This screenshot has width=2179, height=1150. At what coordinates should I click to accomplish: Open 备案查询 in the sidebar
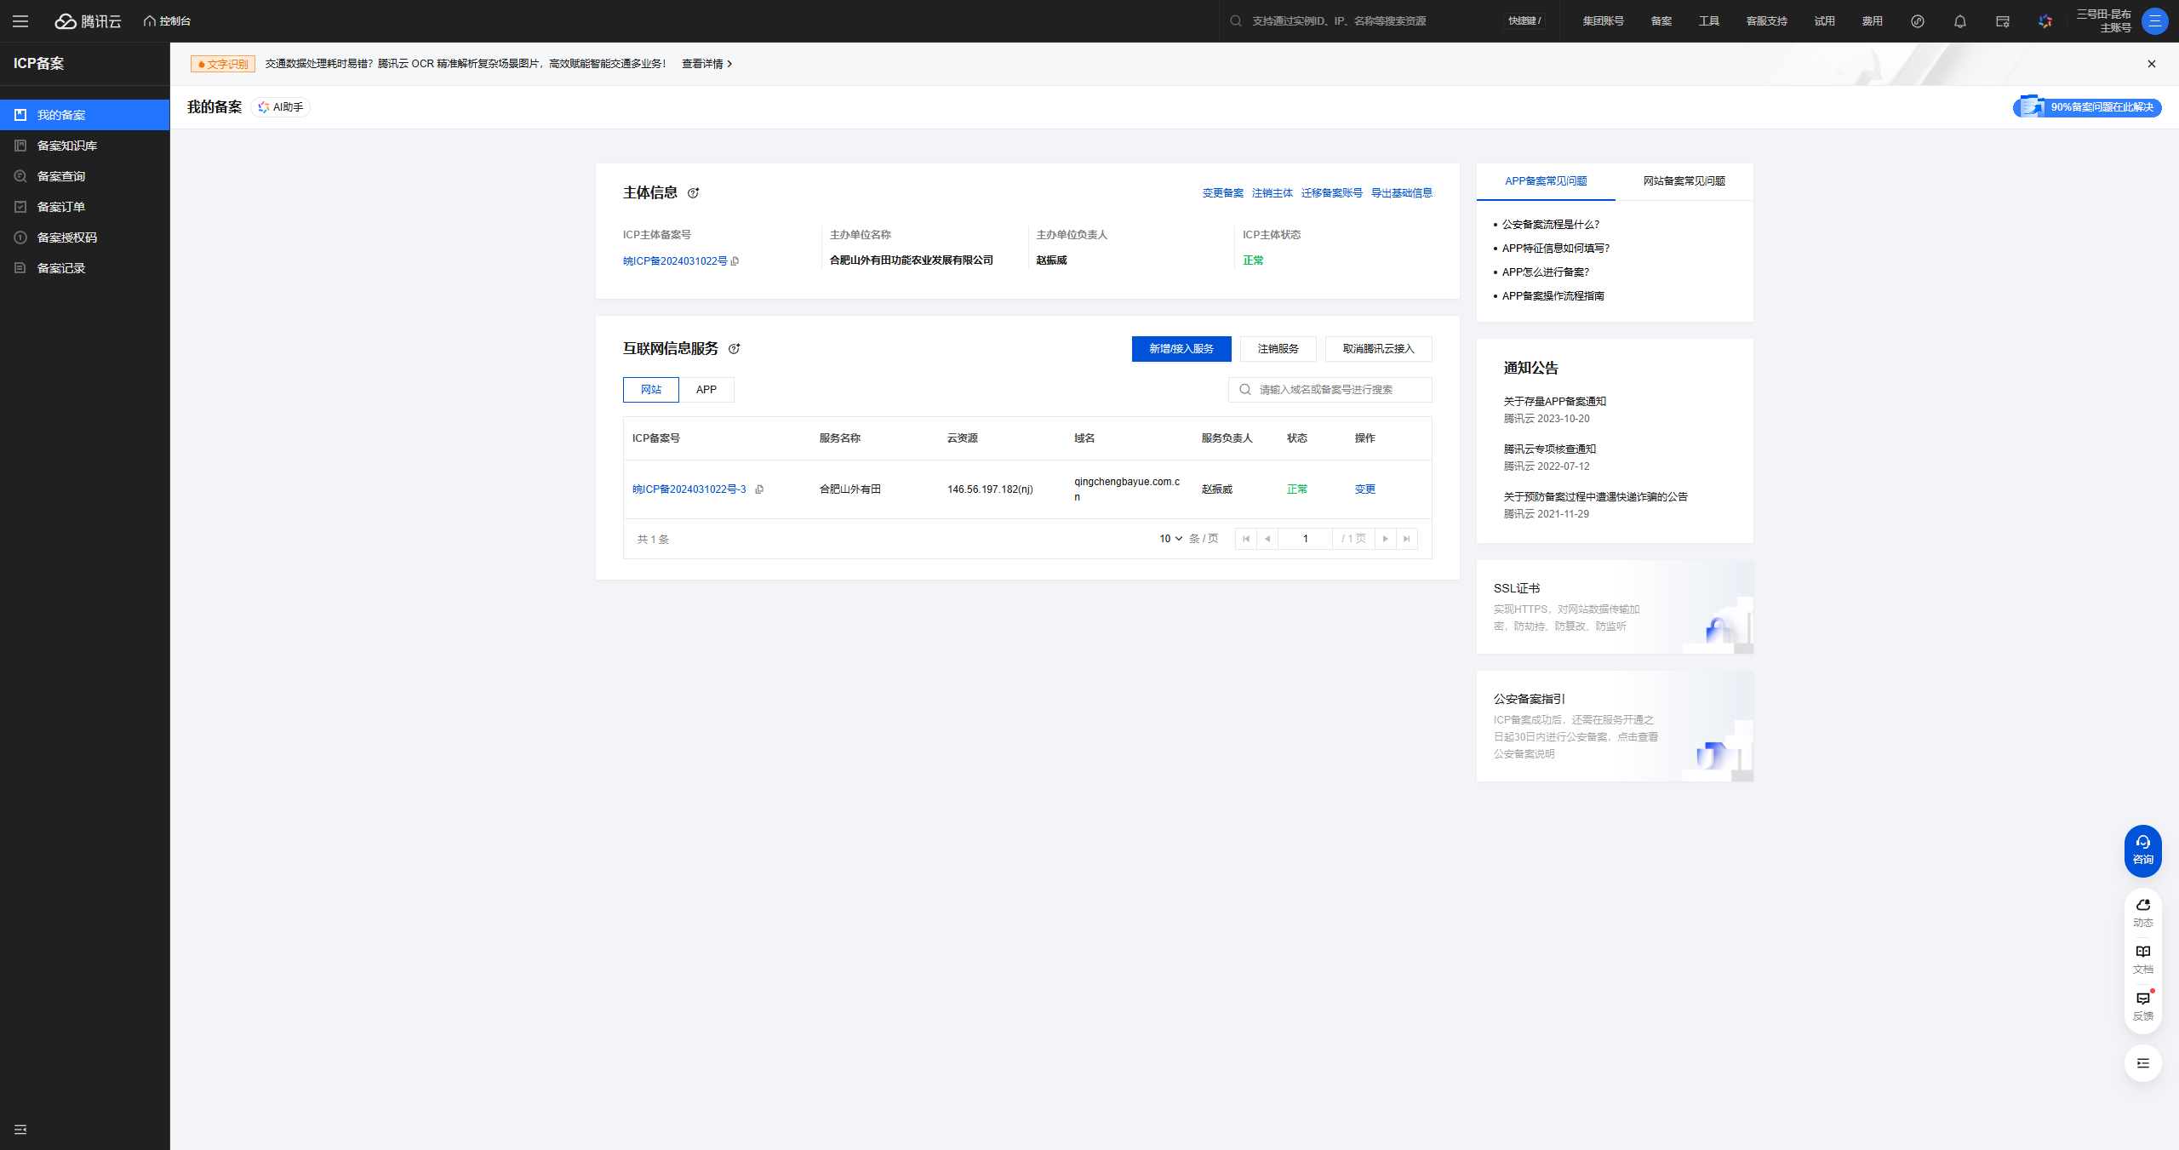pos(61,176)
